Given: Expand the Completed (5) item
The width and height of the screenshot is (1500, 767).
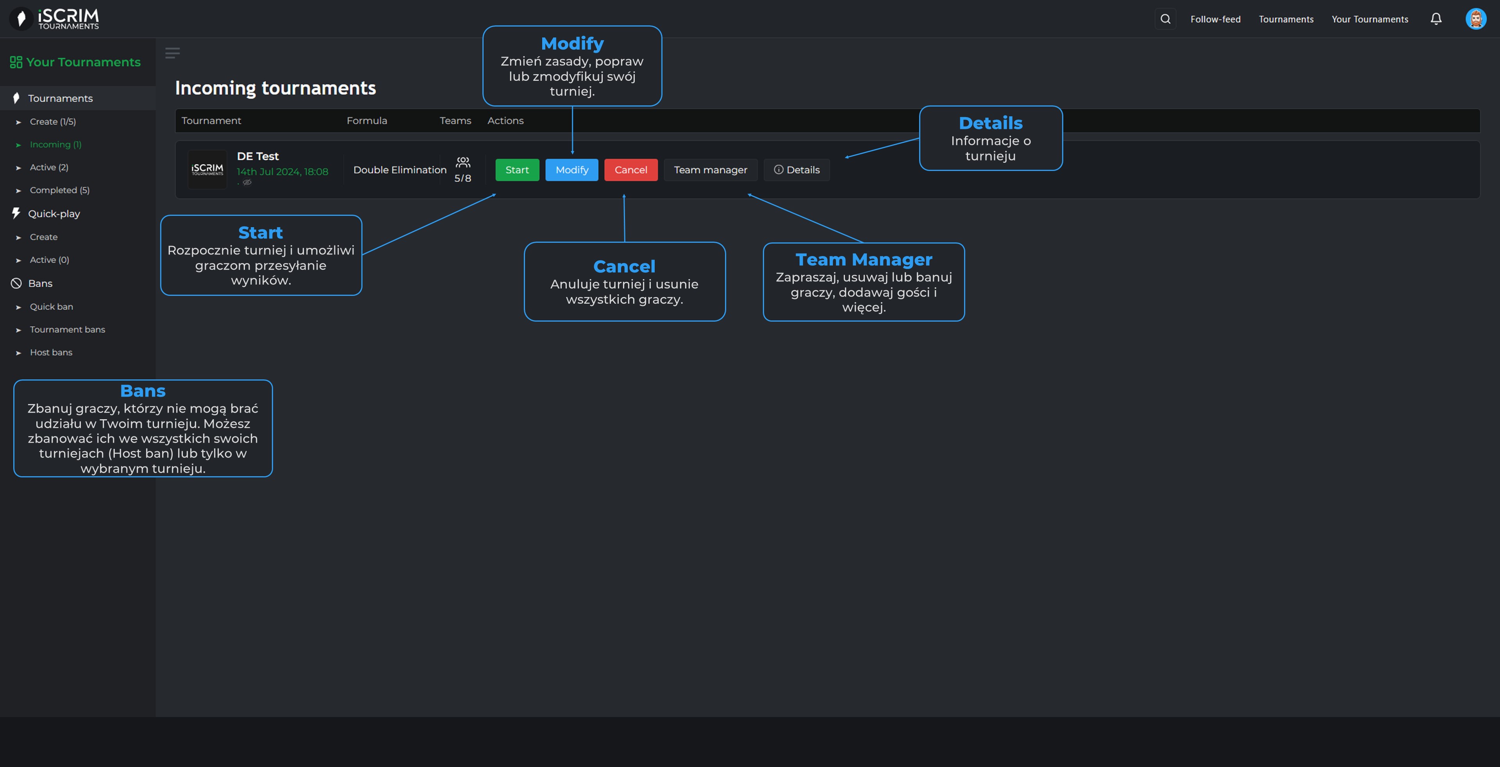Looking at the screenshot, I should pyautogui.click(x=59, y=190).
